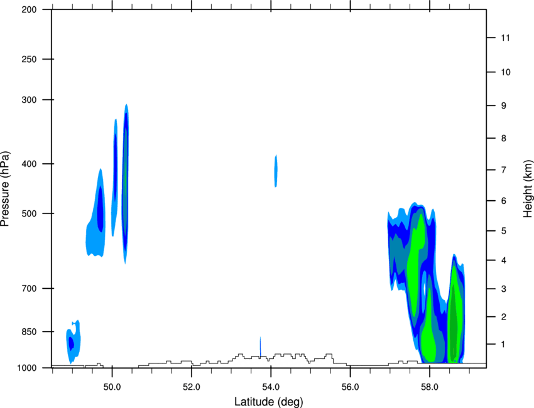Click the 850 pressure tick label
534x408 pixels.
(30, 331)
